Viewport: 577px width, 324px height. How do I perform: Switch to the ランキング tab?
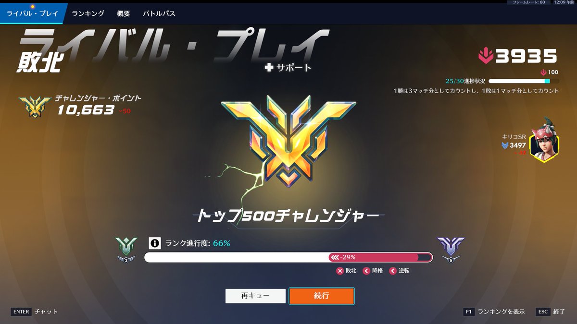point(88,13)
